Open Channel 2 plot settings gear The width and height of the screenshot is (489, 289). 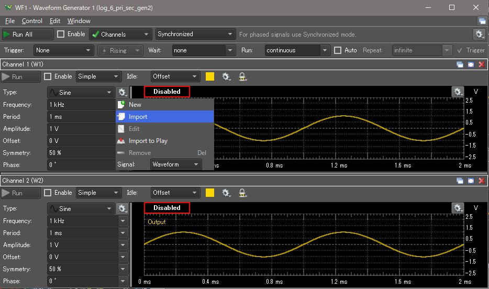pos(458,208)
